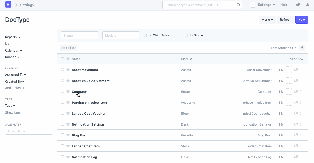Click the Filter Name input field
The width and height of the screenshot is (314, 163).
coord(29,131)
